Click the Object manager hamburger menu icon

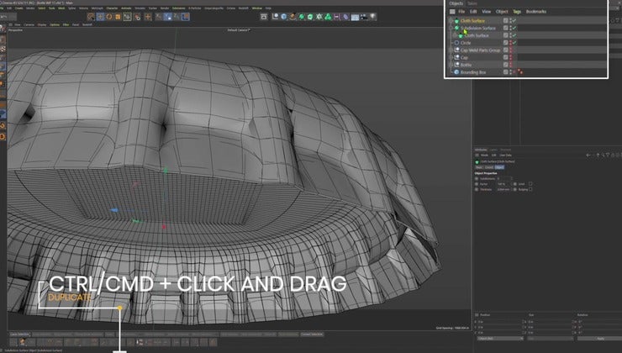[452, 12]
